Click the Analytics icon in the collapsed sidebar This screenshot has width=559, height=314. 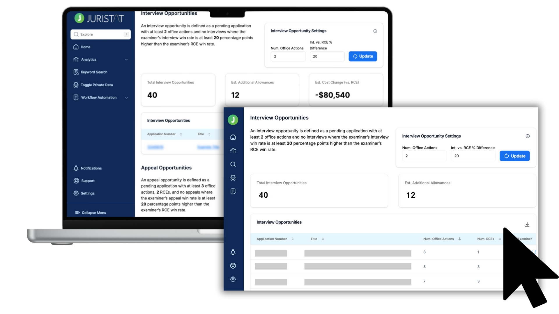(x=233, y=151)
